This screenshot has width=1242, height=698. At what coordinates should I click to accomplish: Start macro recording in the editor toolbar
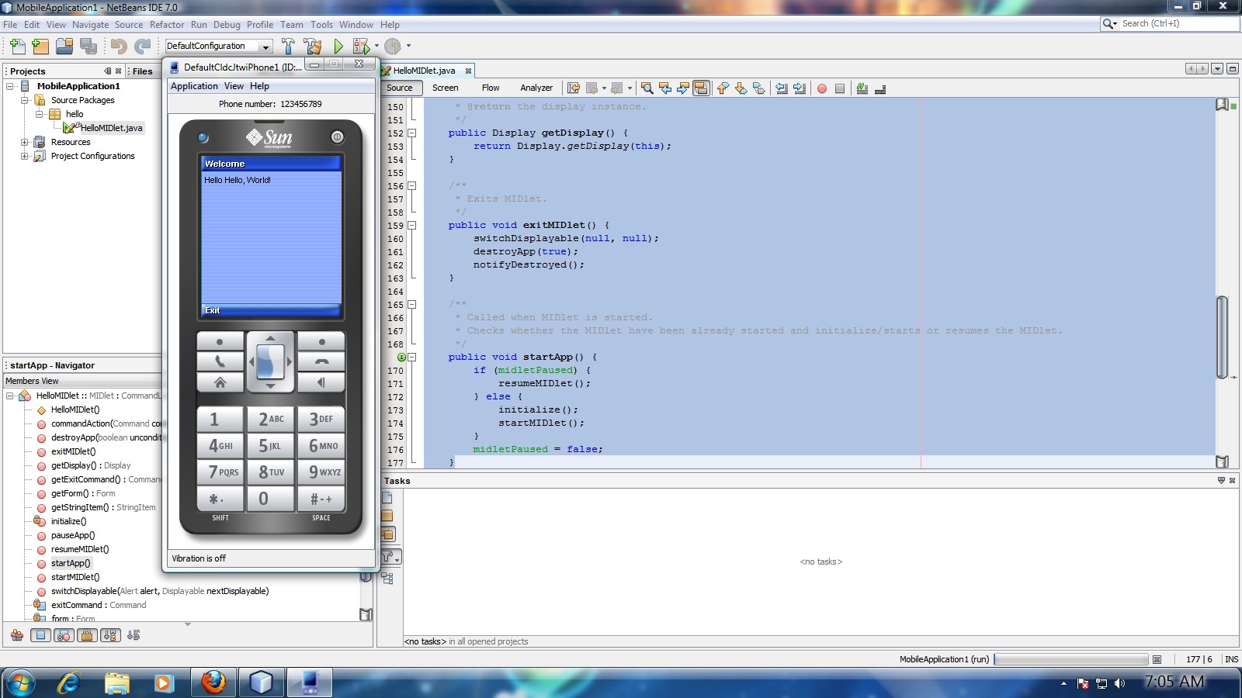tap(822, 88)
